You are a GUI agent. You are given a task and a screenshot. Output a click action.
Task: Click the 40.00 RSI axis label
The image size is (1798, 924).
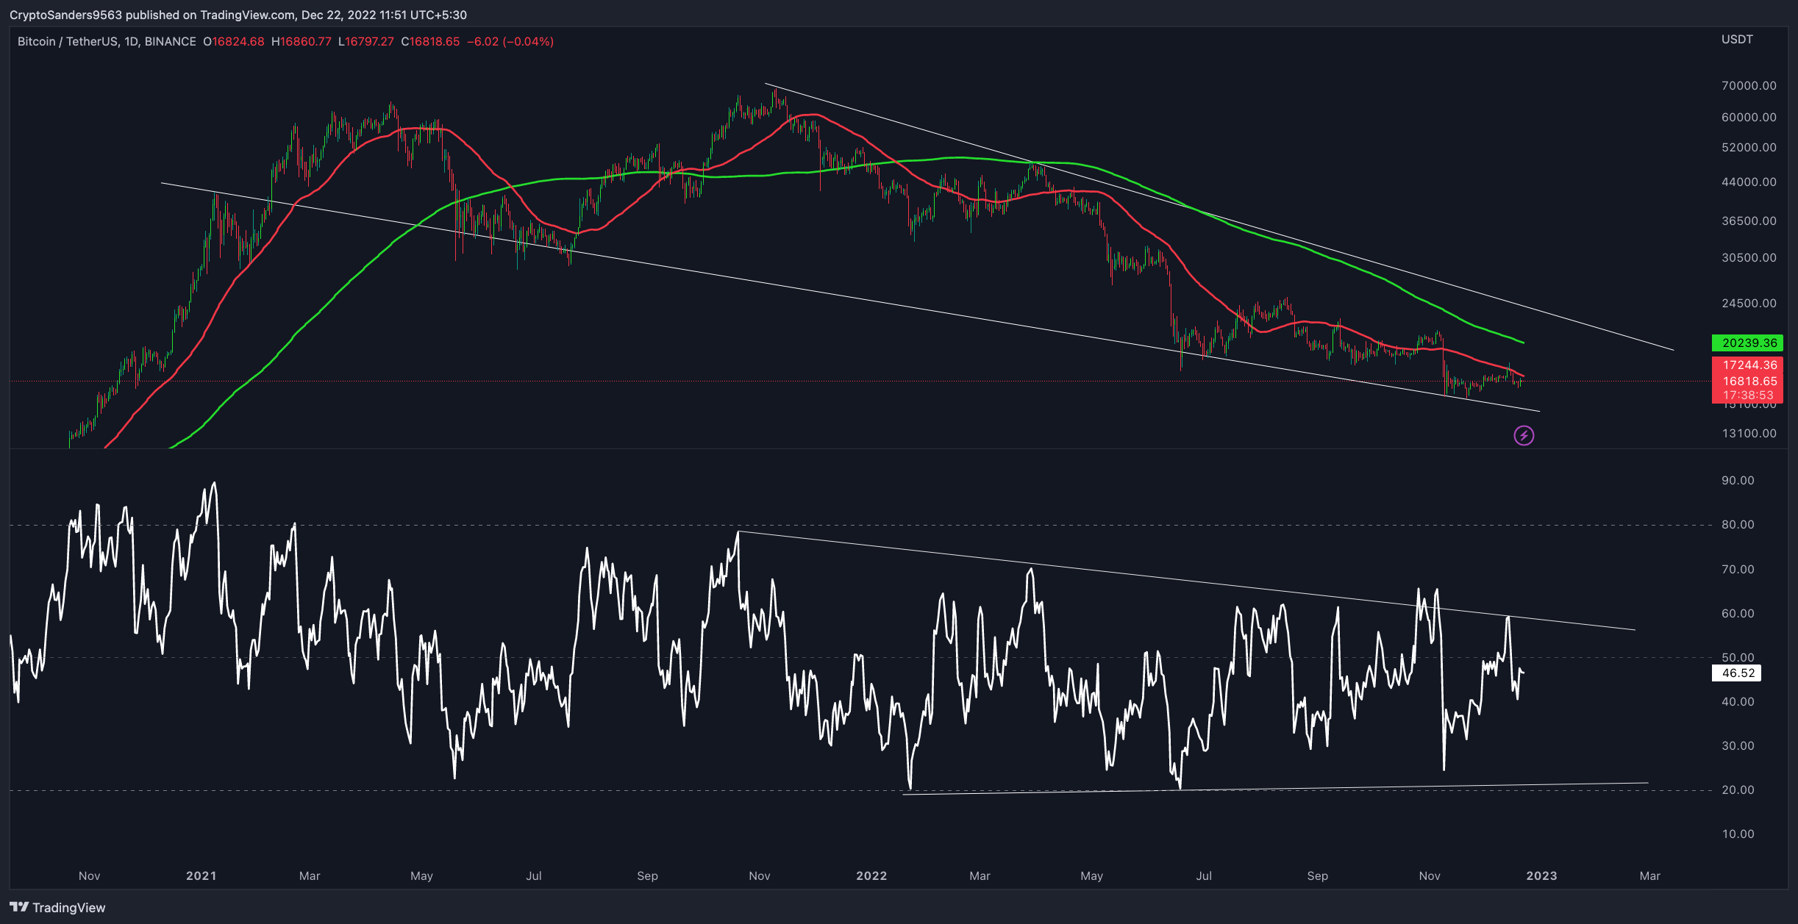[x=1738, y=702]
